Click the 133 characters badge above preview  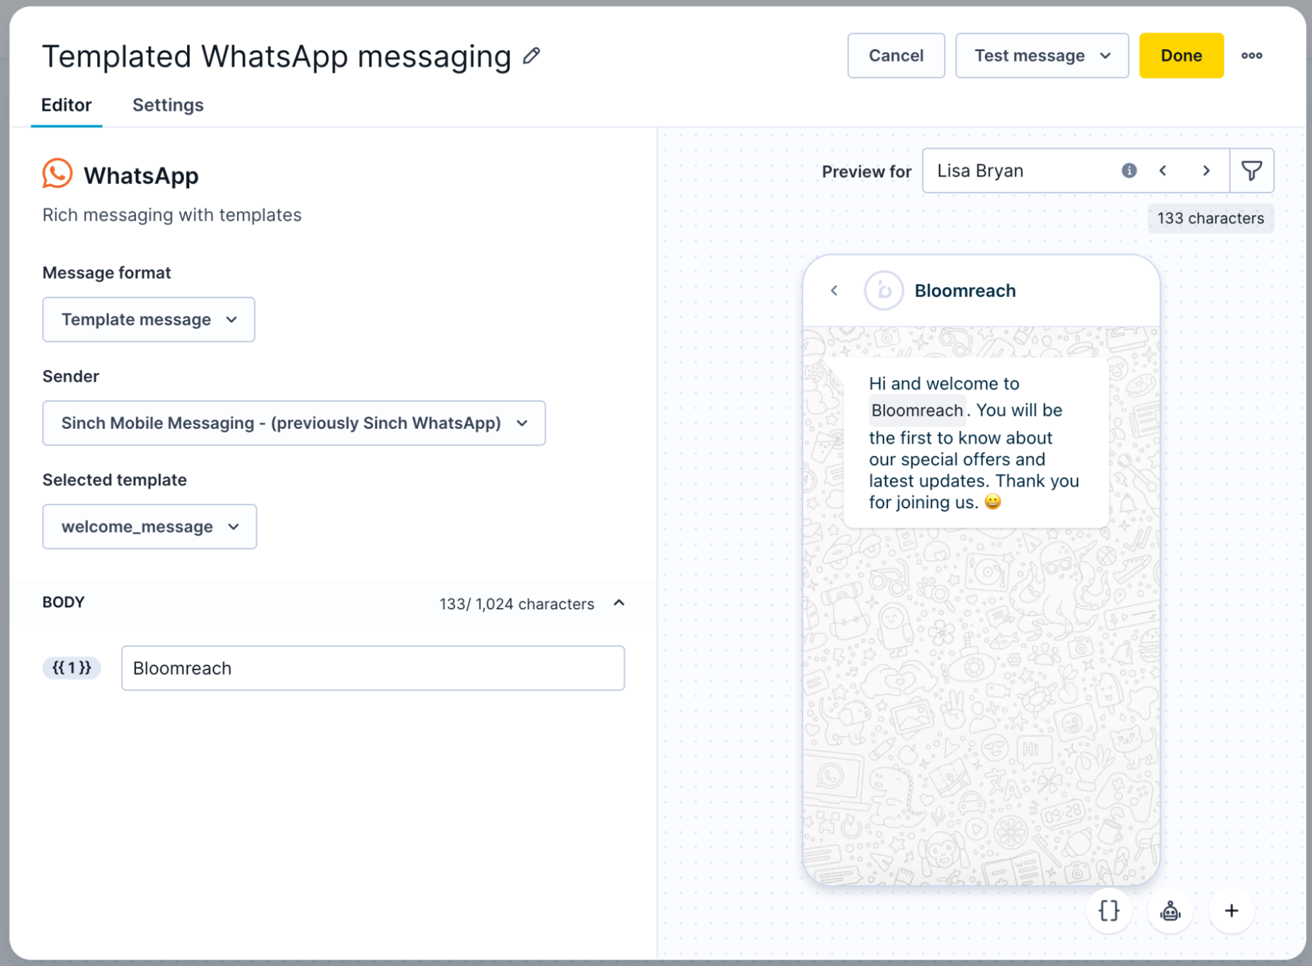point(1210,218)
